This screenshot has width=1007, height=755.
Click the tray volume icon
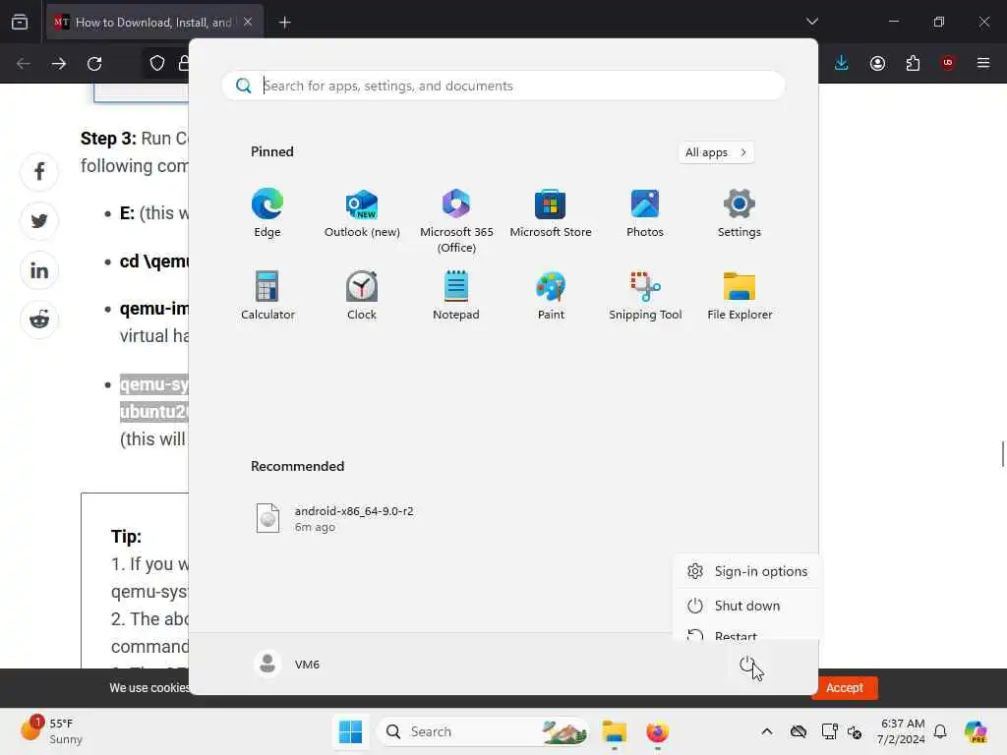coord(855,731)
